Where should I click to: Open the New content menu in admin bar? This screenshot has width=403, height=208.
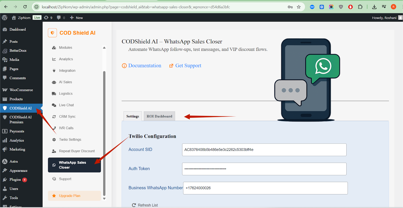(x=76, y=18)
